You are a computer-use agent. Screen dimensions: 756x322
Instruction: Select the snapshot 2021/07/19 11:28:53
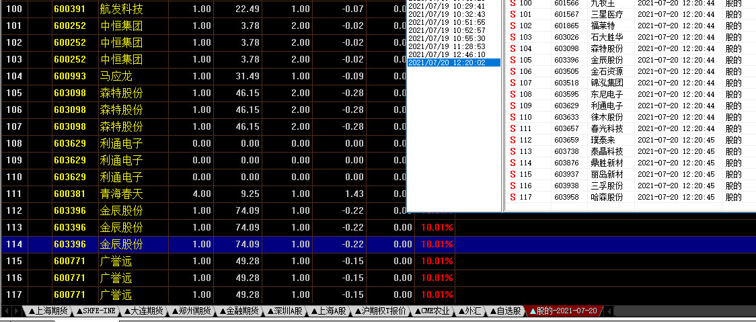pos(447,46)
